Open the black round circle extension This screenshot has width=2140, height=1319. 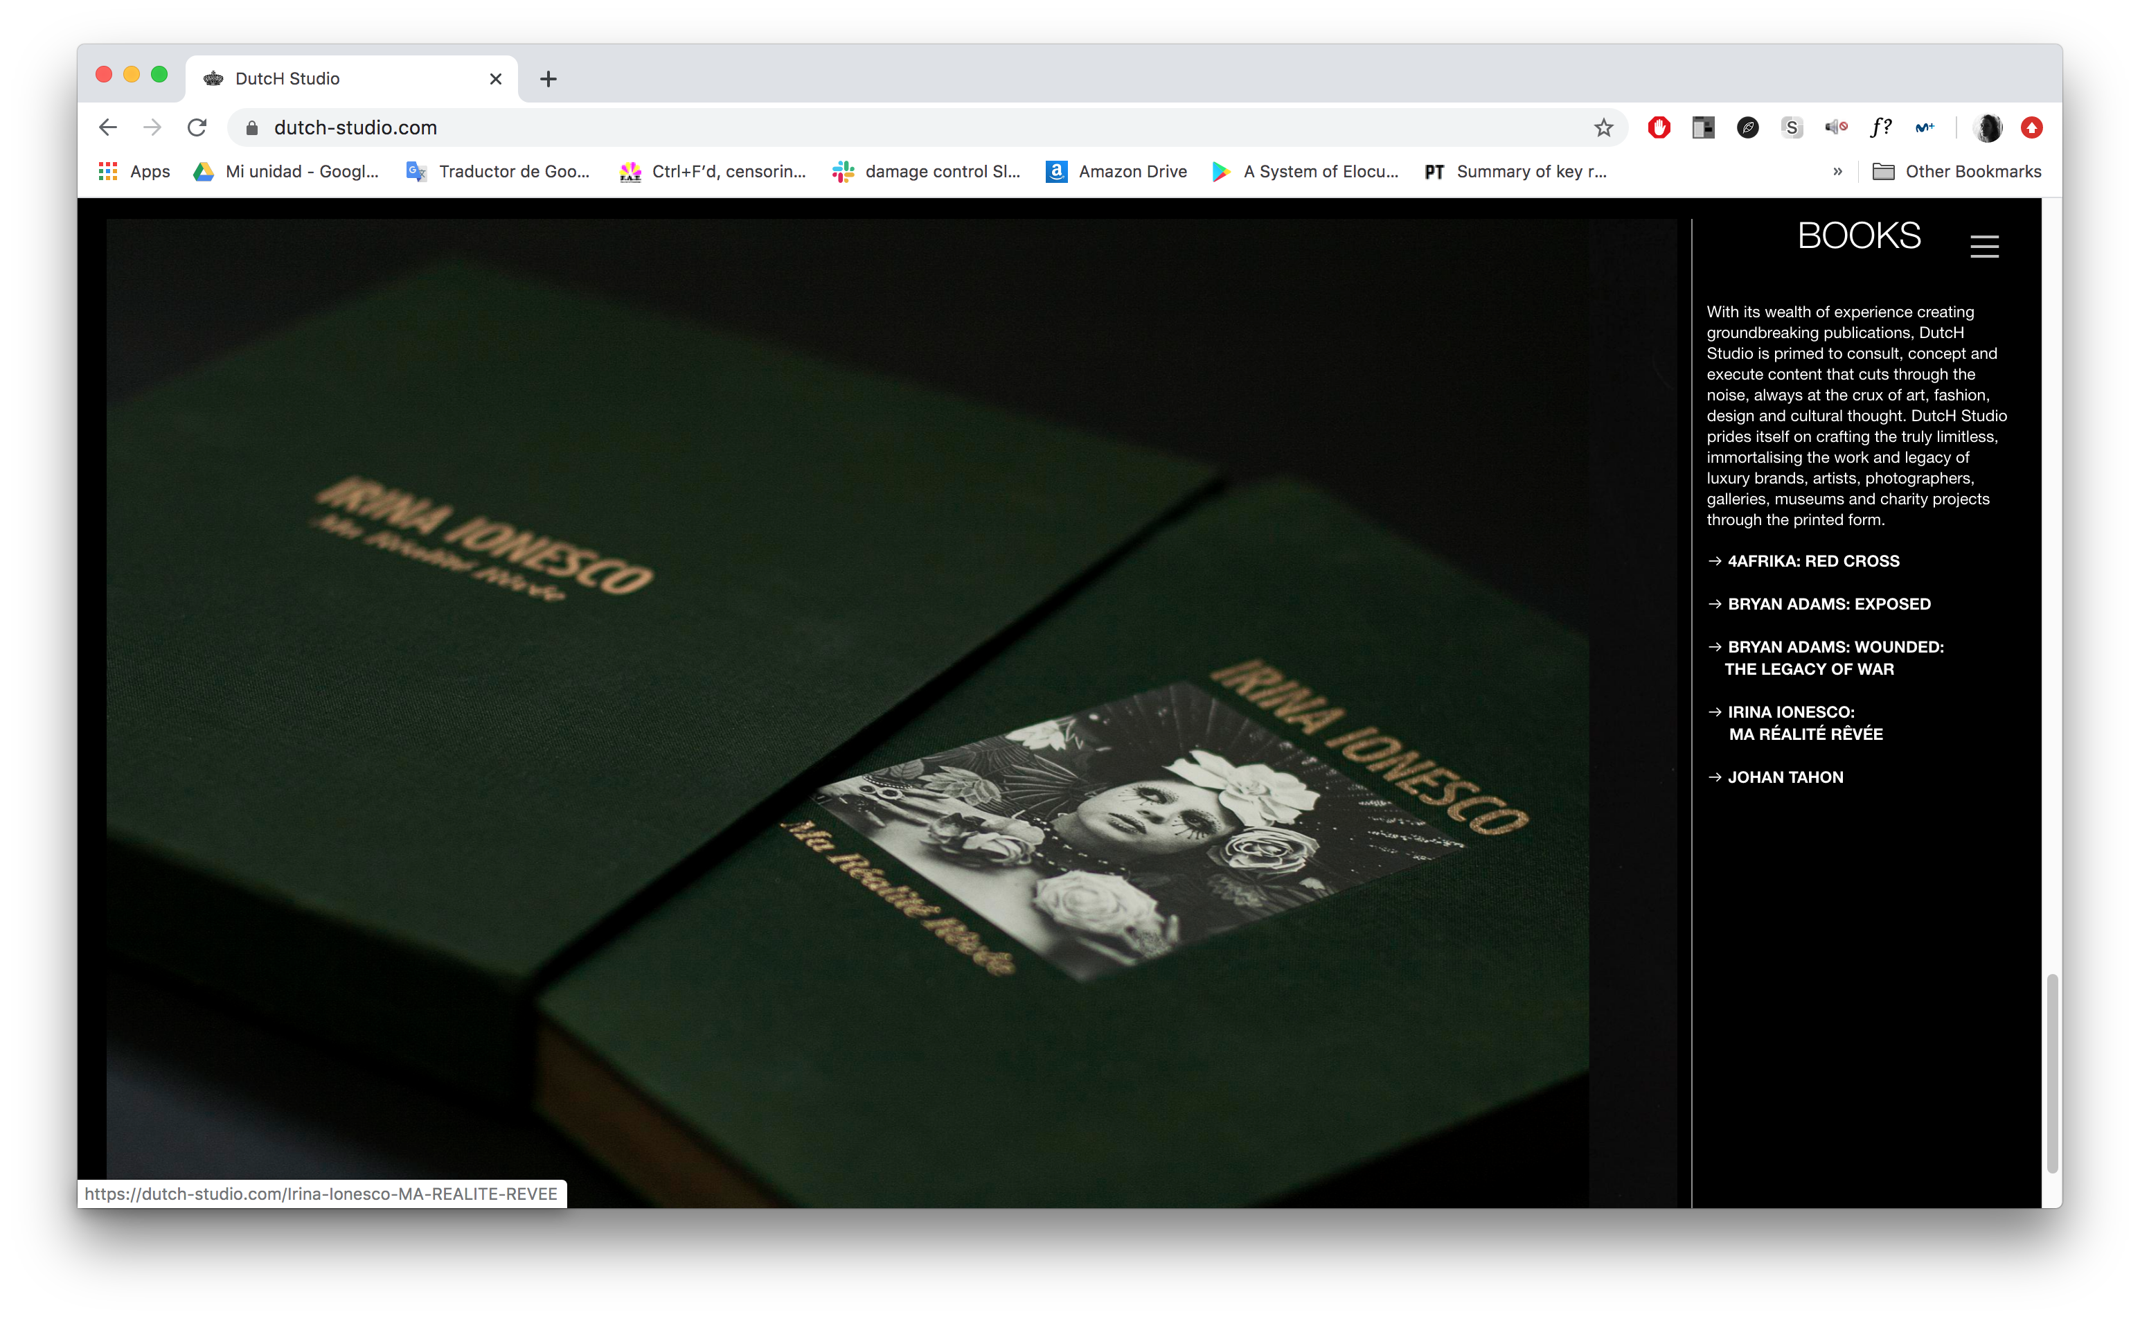[x=1747, y=128]
